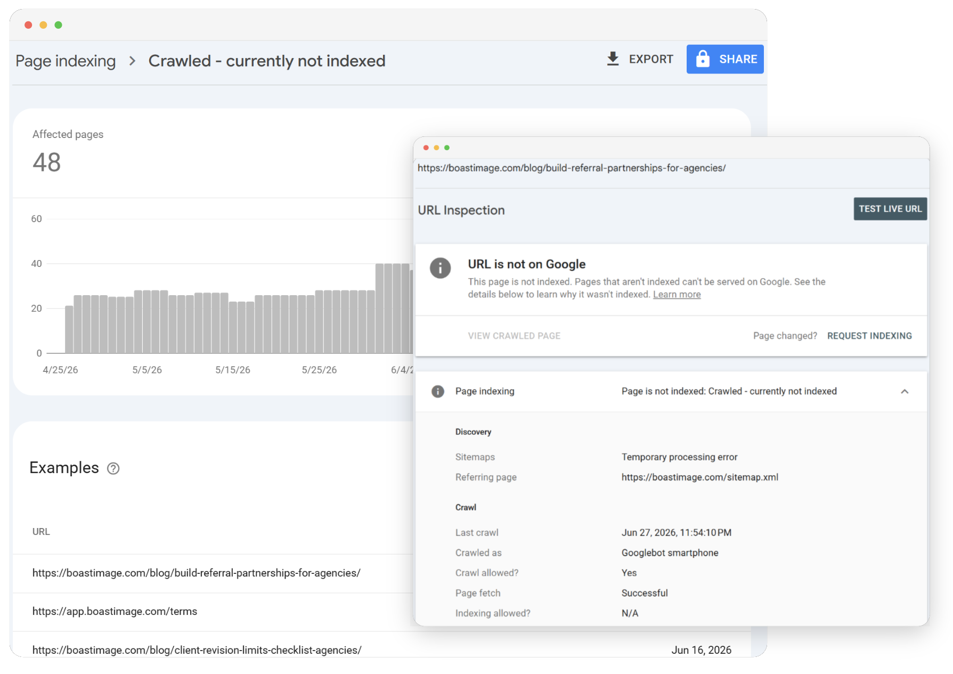Click REQUEST INDEXING

pos(869,336)
